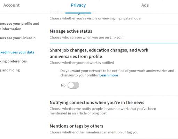The image size is (178, 139).
Task: Click 'Choose who can see when you are on LinkedIn'
Action: (86, 38)
